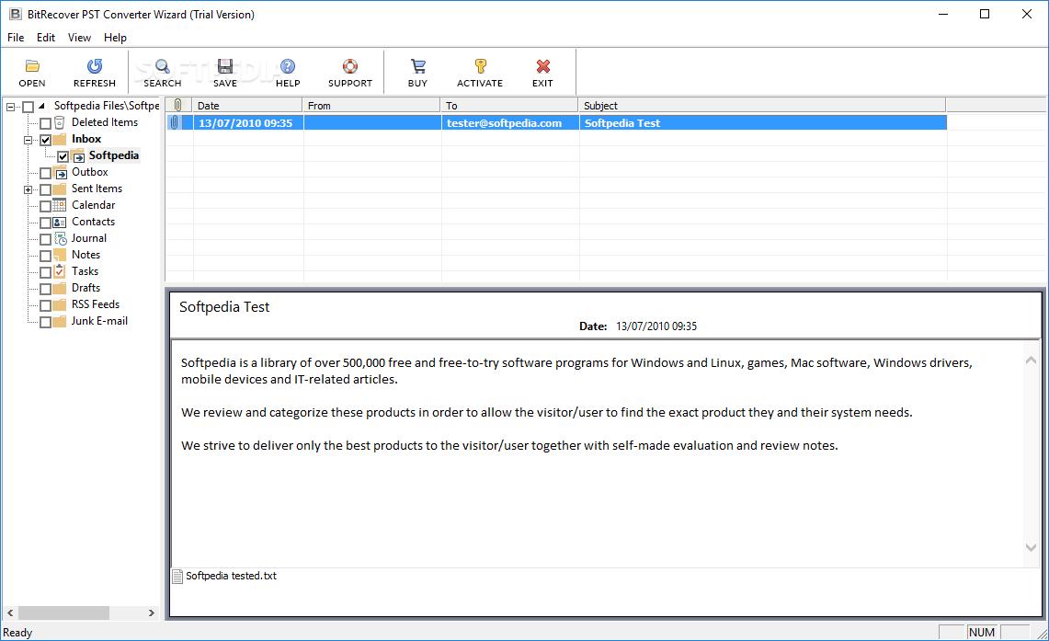Click the Inbox folder icon
This screenshot has height=641, width=1049.
(60, 139)
